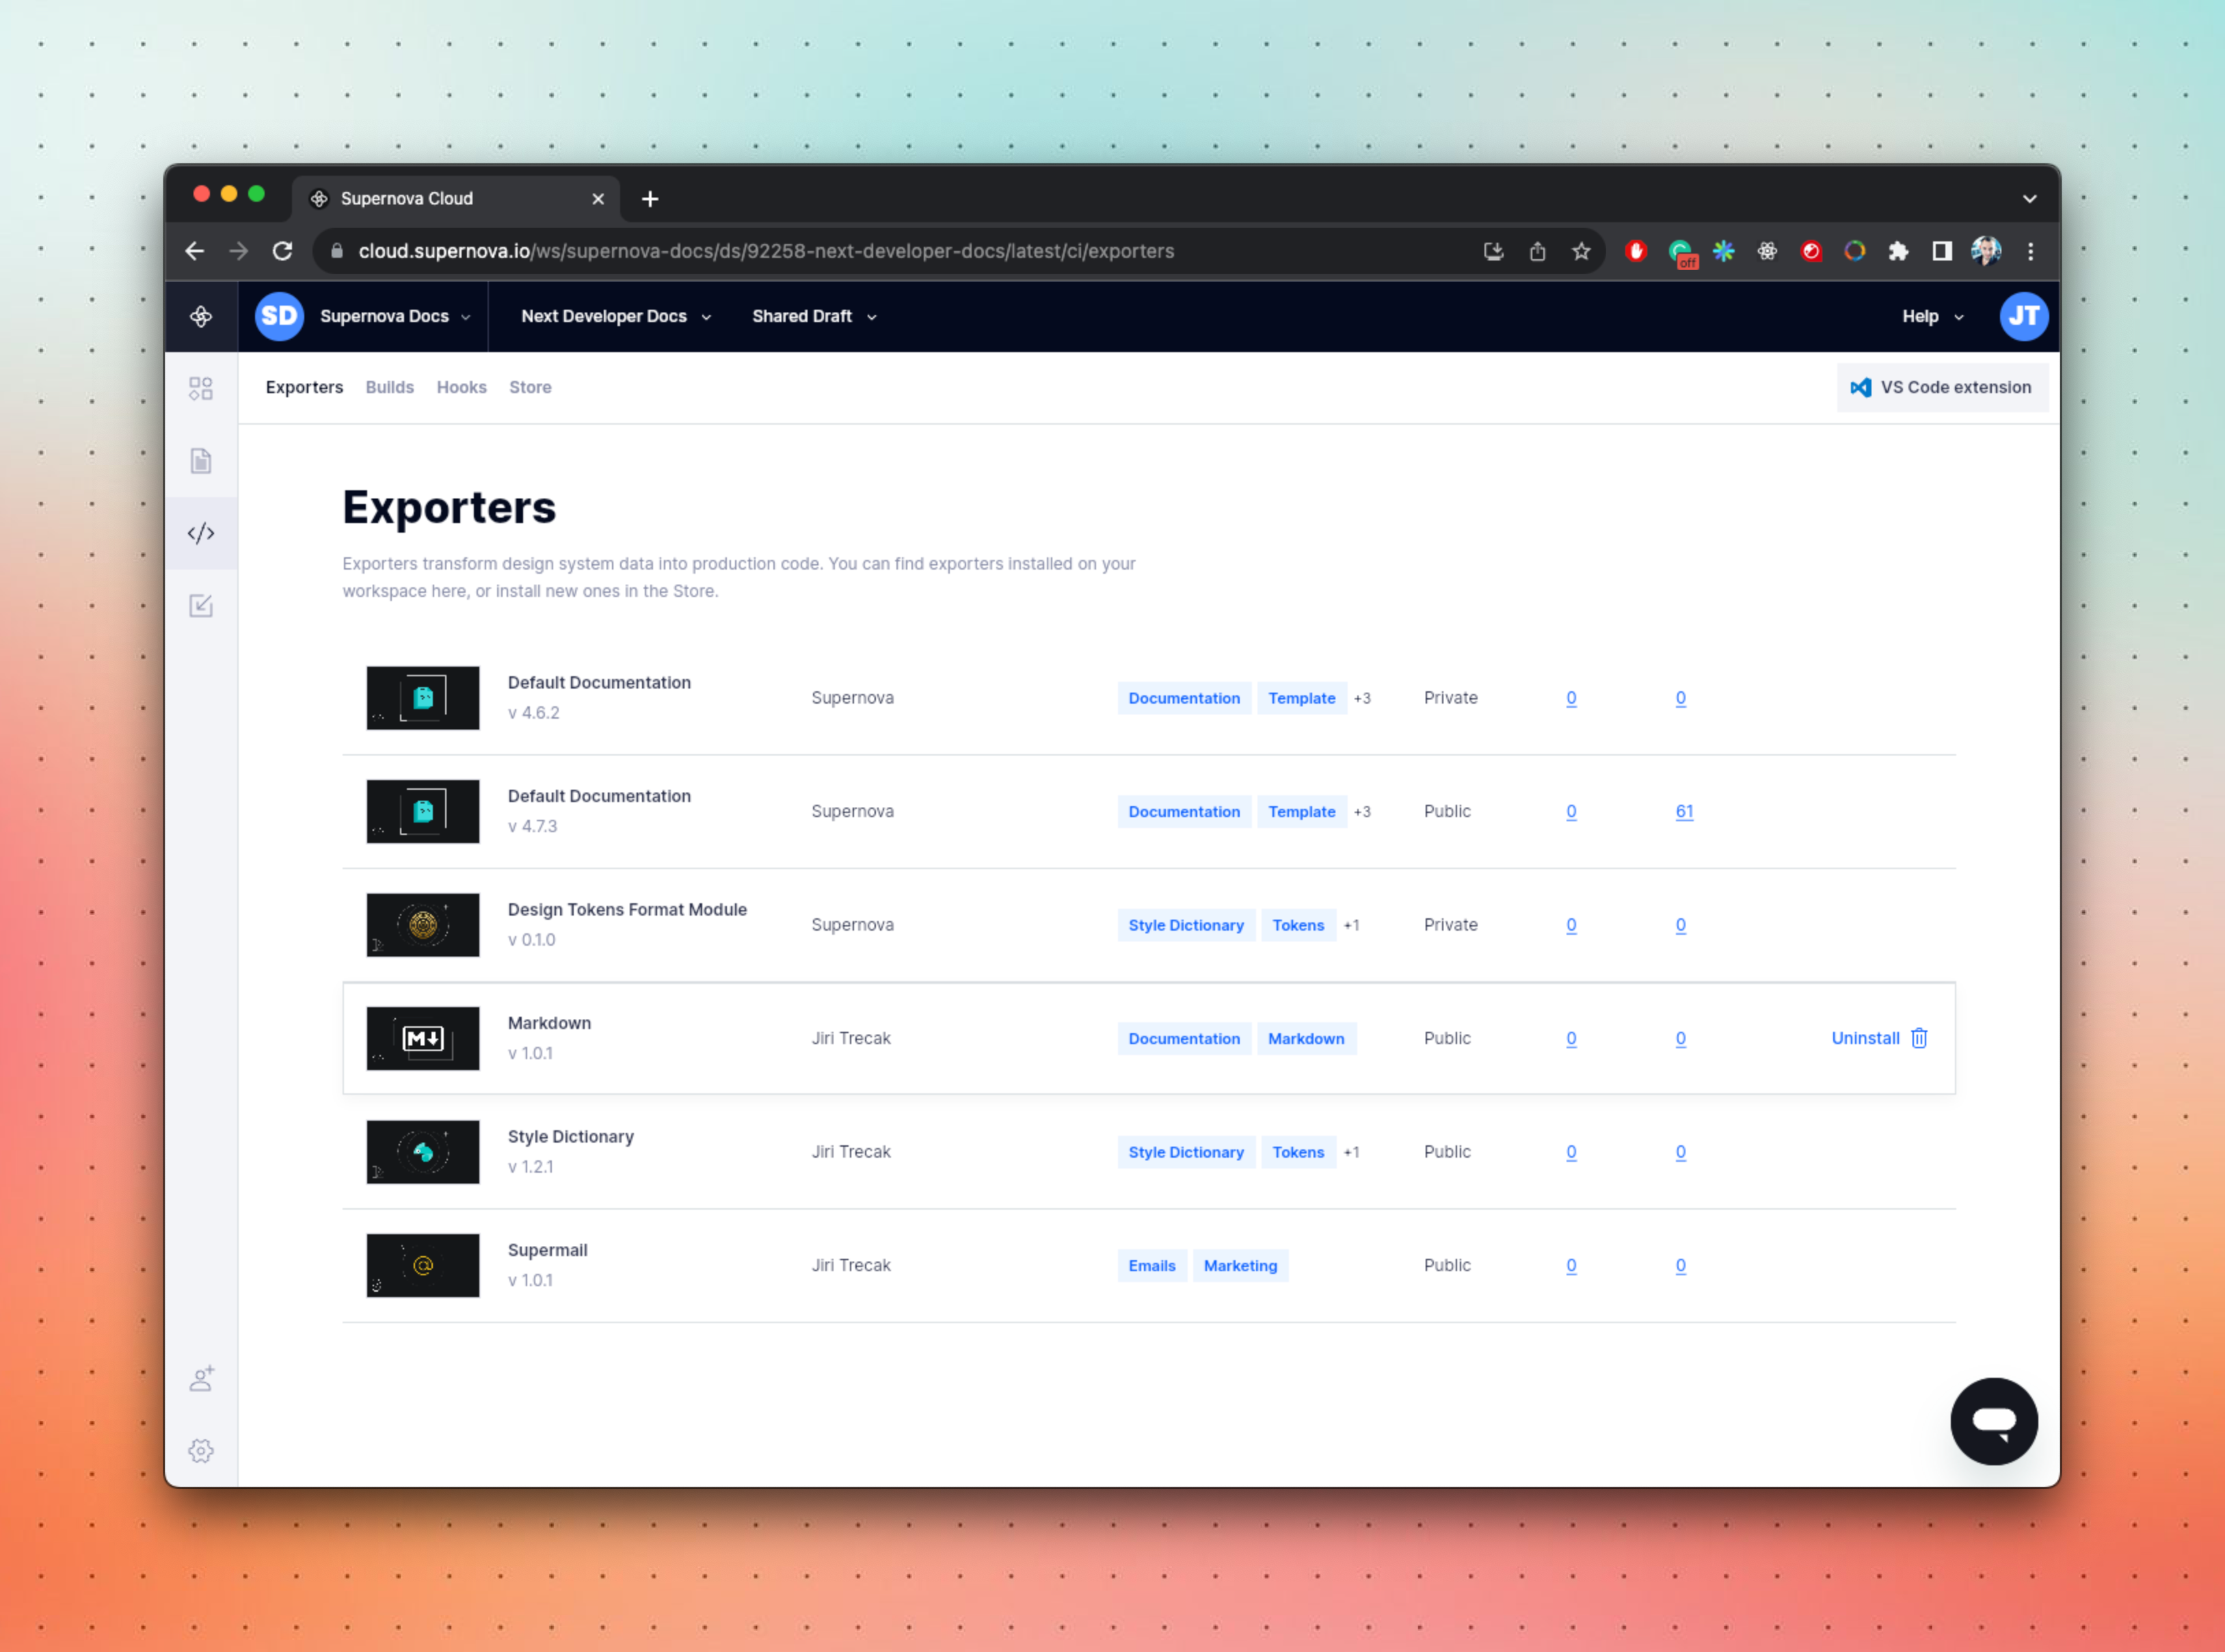Viewport: 2225px width, 1652px height.
Task: Select the Exporters tab
Action: (x=304, y=387)
